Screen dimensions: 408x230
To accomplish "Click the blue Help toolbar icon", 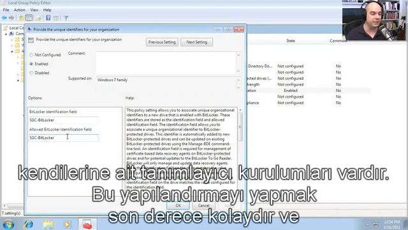I will pos(48,18).
